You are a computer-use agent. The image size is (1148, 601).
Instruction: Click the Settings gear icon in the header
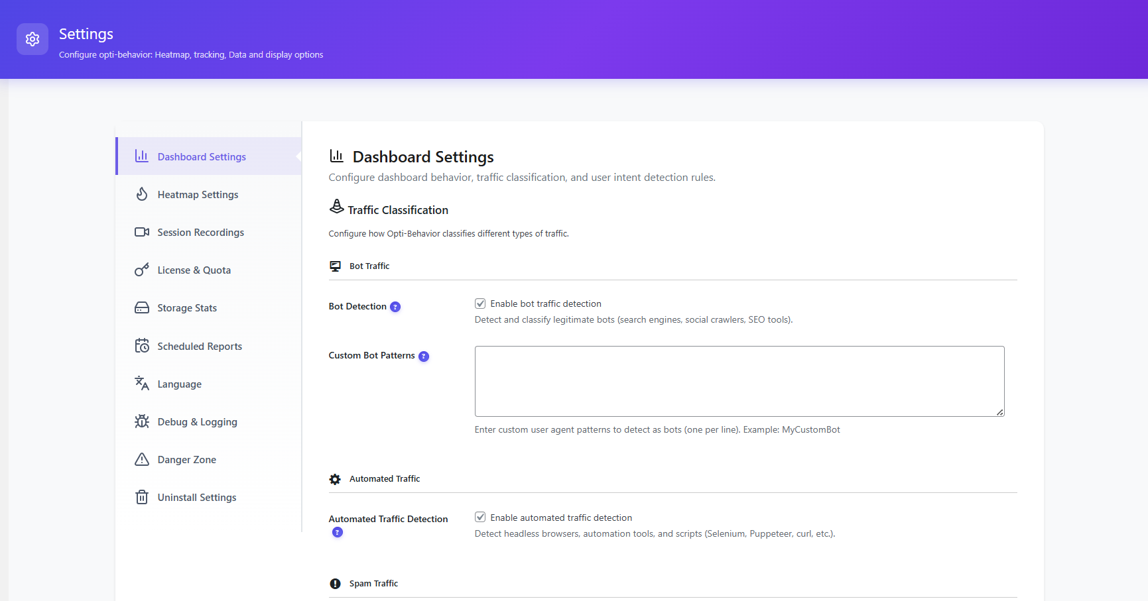click(32, 39)
